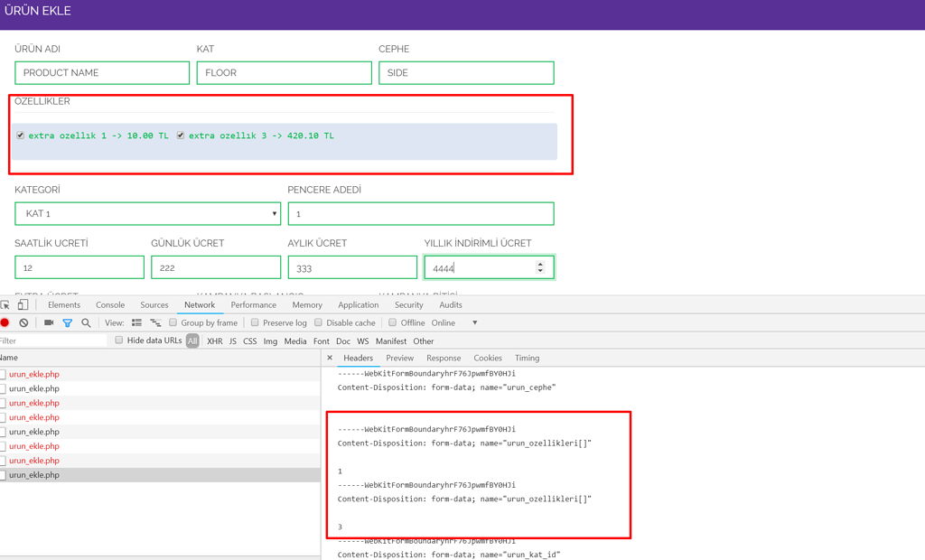This screenshot has width=925, height=560.
Task: Open the Response tab for the request
Action: 444,358
